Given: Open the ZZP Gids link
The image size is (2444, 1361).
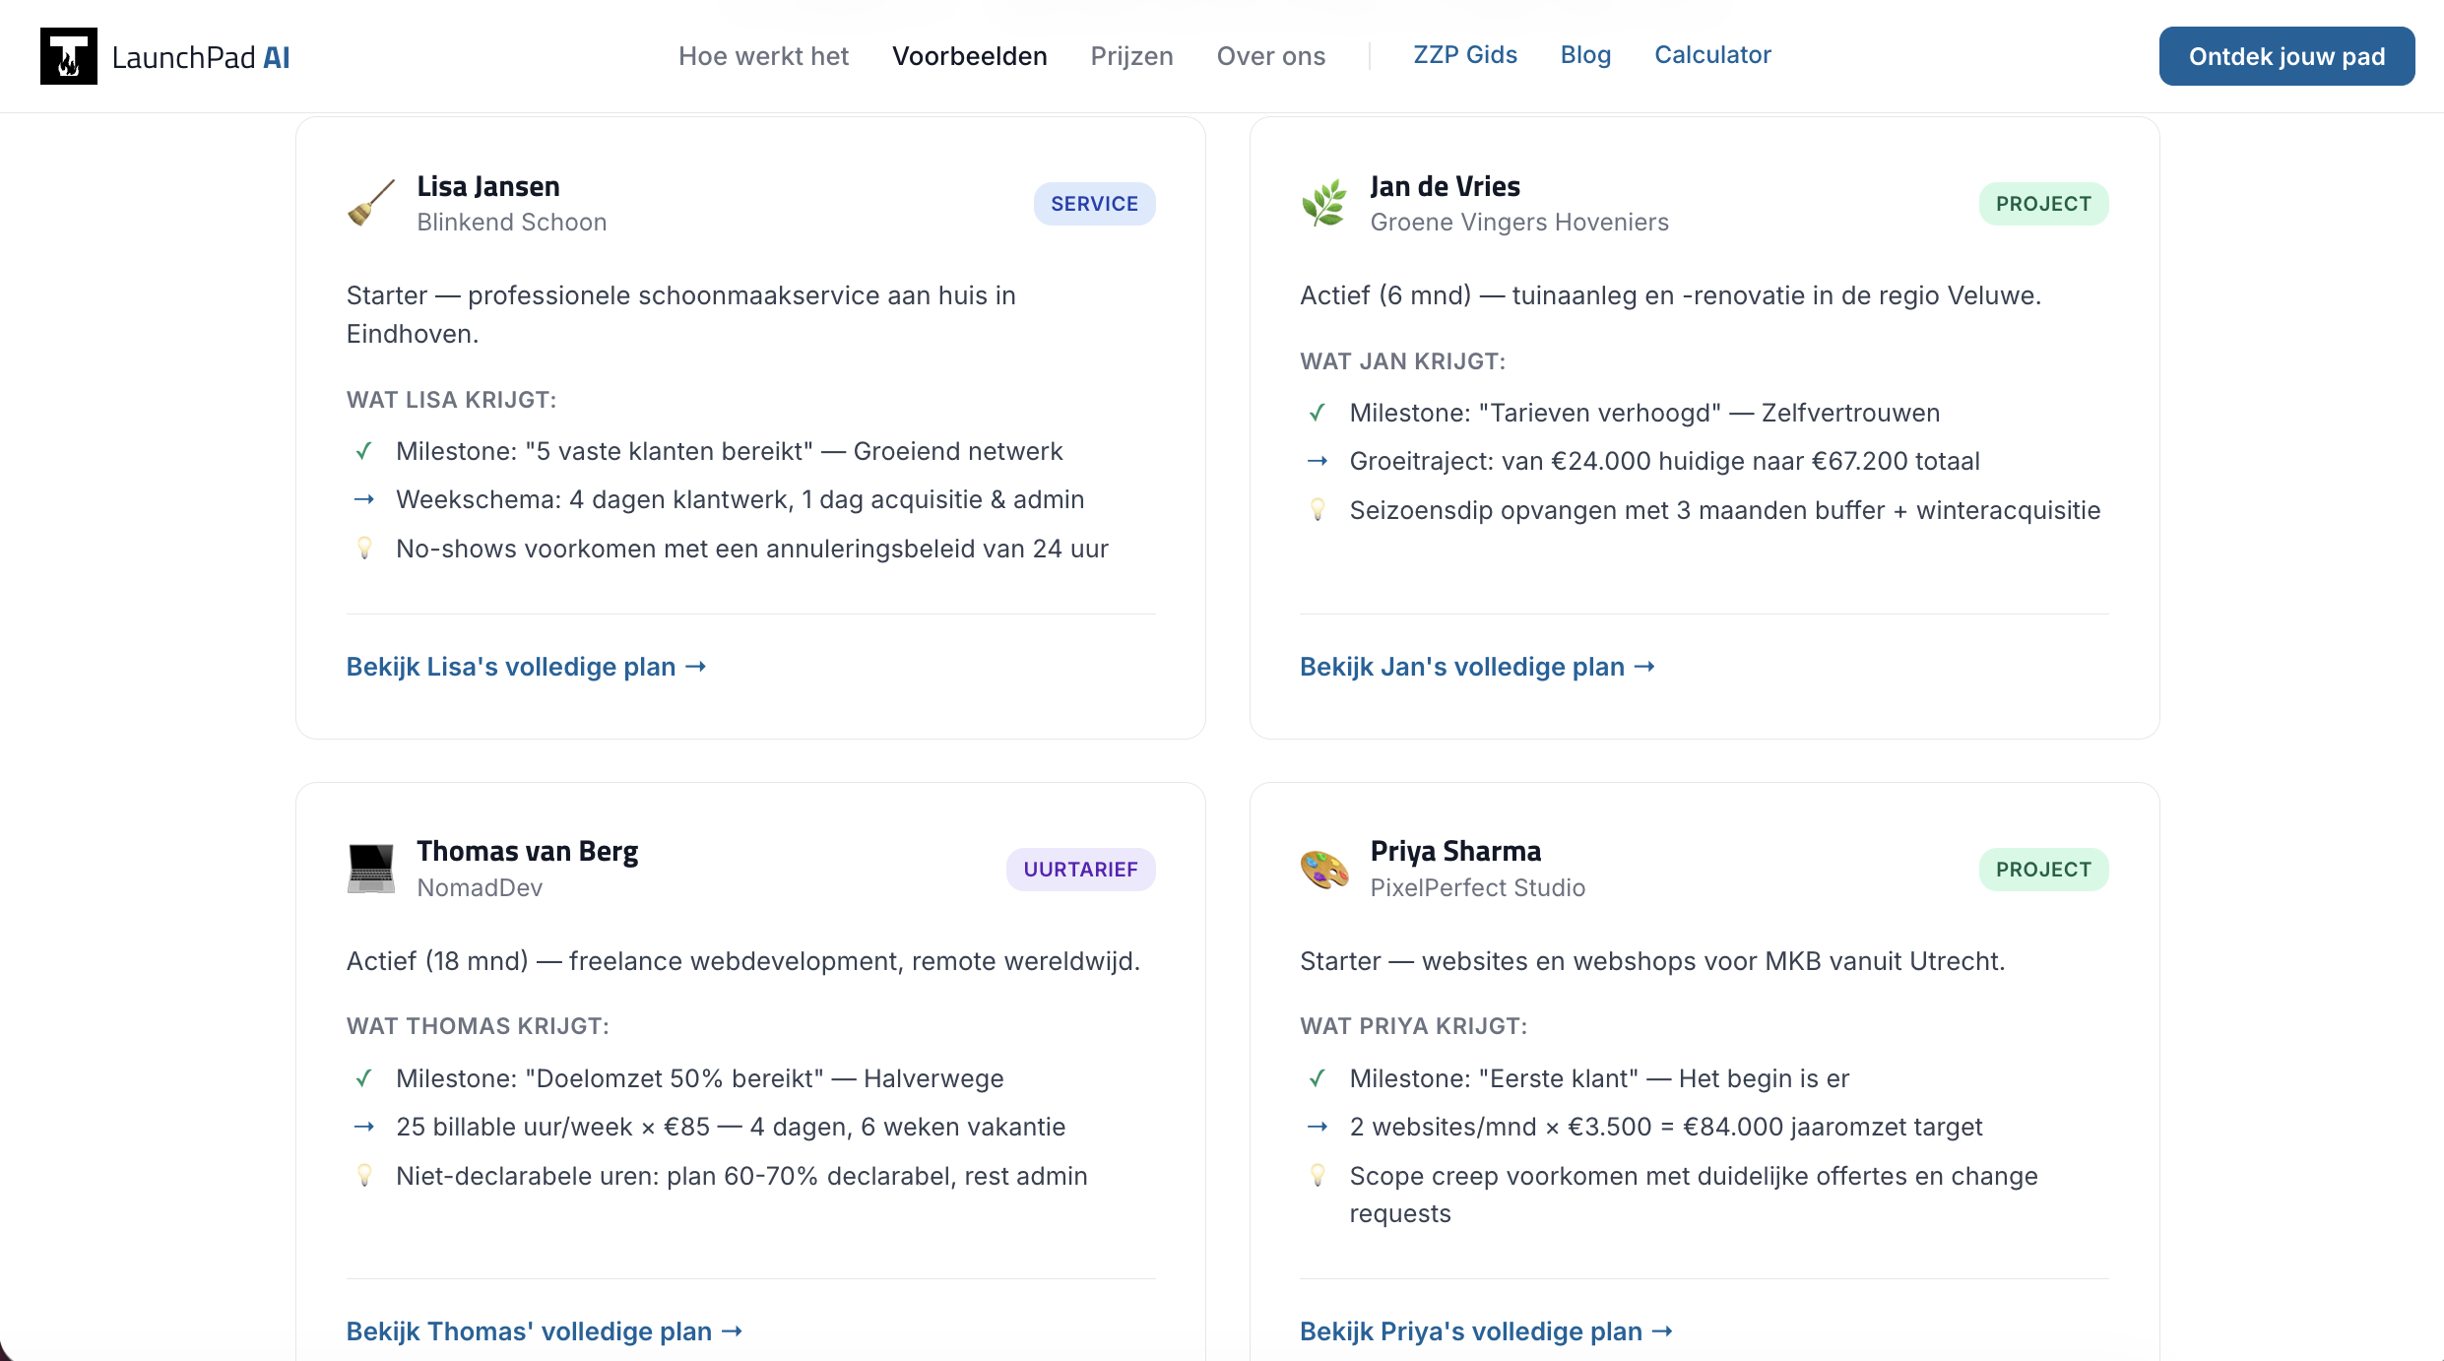Looking at the screenshot, I should pyautogui.click(x=1464, y=55).
